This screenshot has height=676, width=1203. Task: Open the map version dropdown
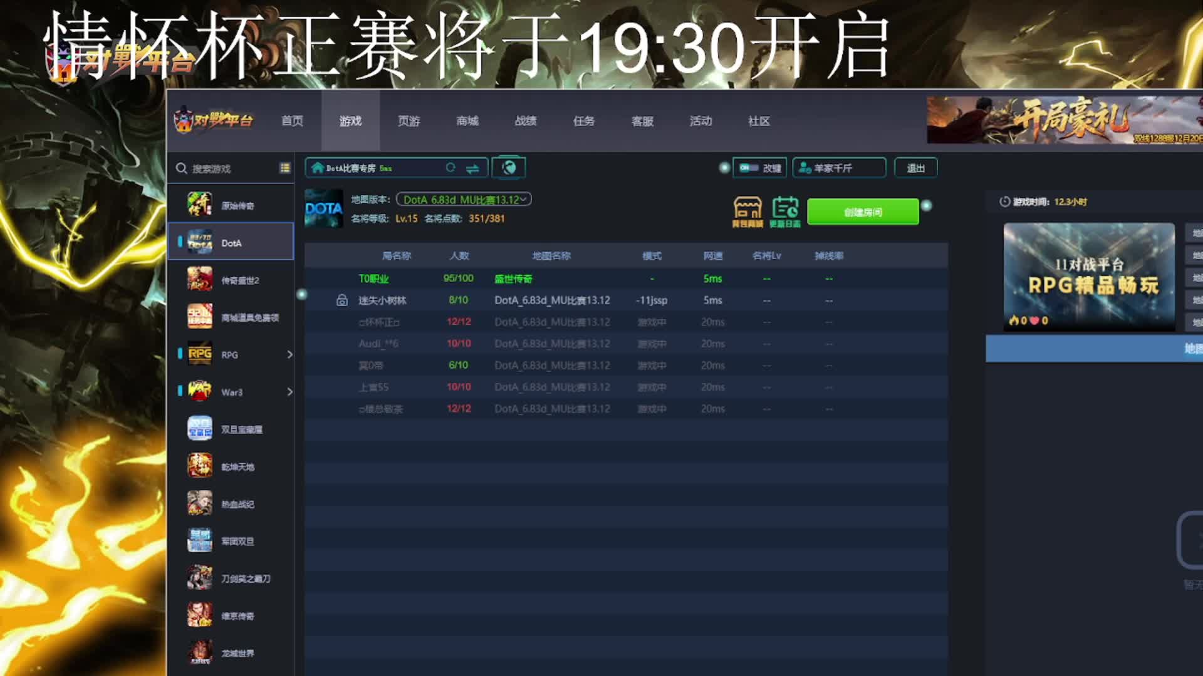[464, 200]
